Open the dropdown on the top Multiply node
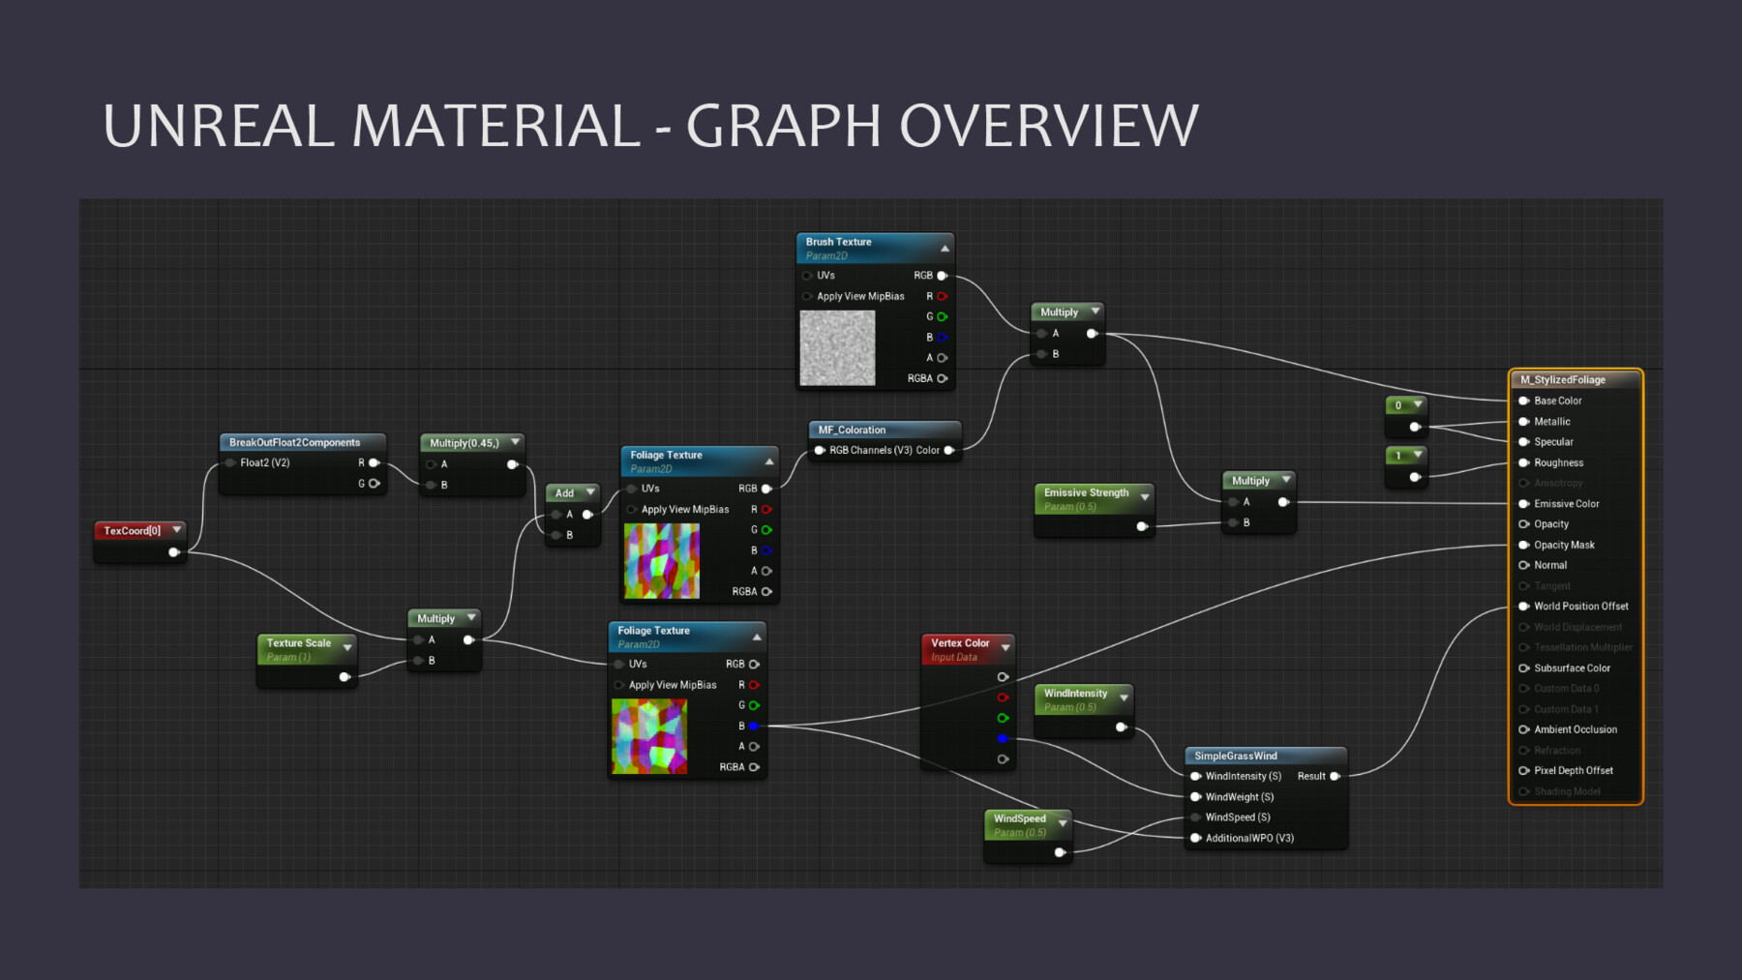Image resolution: width=1742 pixels, height=980 pixels. coord(1094,311)
